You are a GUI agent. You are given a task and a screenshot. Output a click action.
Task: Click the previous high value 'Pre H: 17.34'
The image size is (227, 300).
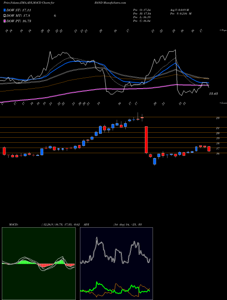[142, 14]
